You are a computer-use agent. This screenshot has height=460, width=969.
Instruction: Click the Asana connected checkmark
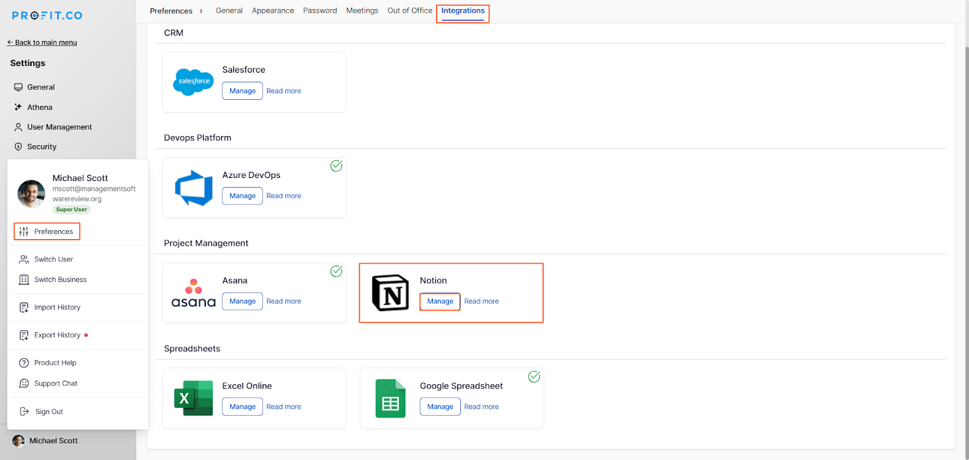[x=336, y=271]
